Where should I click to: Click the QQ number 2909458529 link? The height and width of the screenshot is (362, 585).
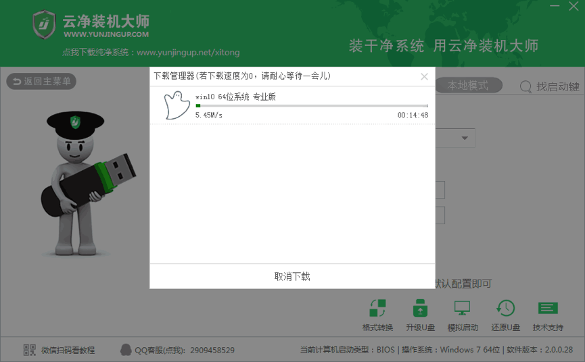[x=203, y=350]
